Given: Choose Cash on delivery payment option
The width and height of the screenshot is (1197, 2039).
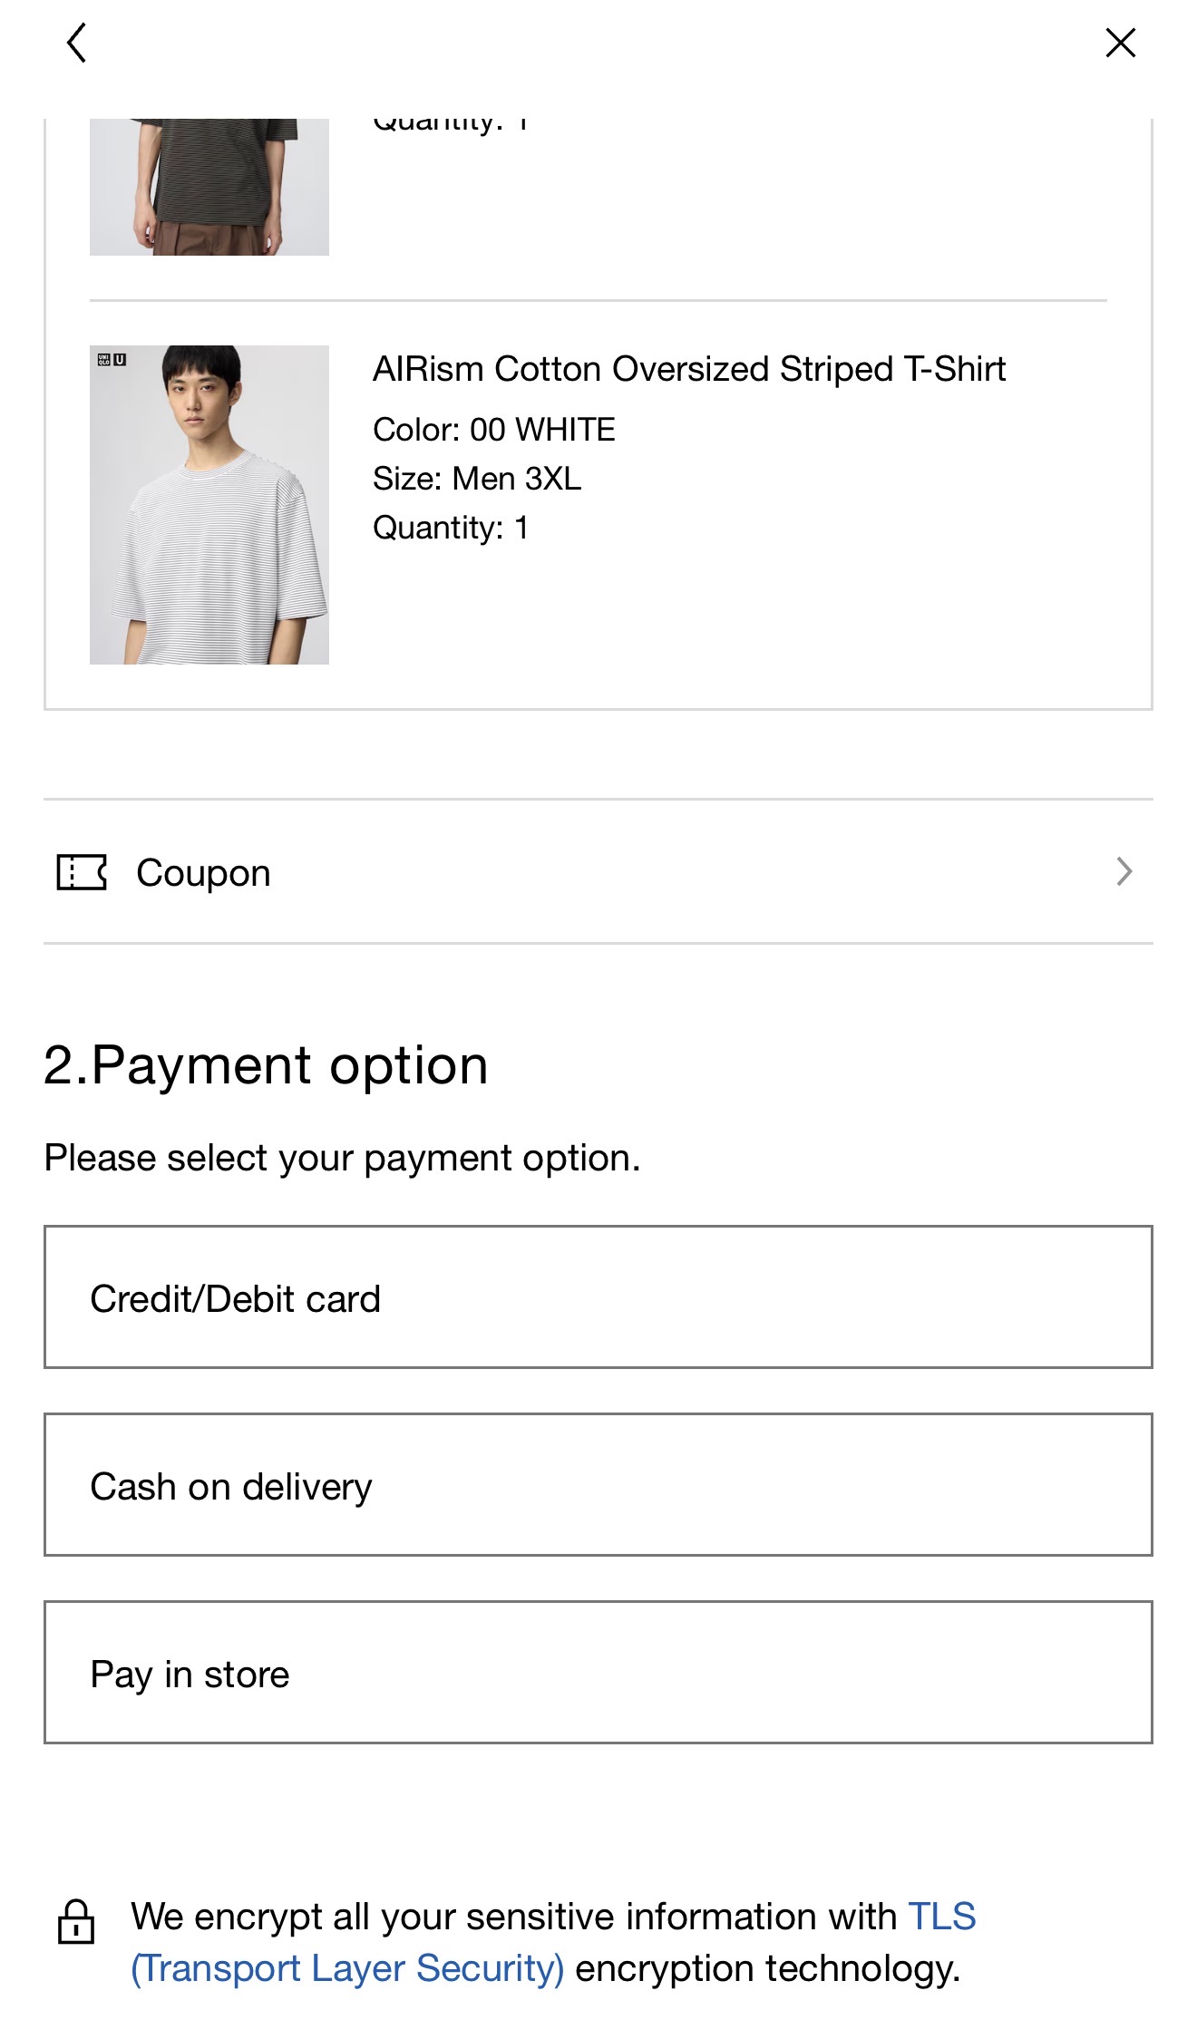Looking at the screenshot, I should (598, 1485).
